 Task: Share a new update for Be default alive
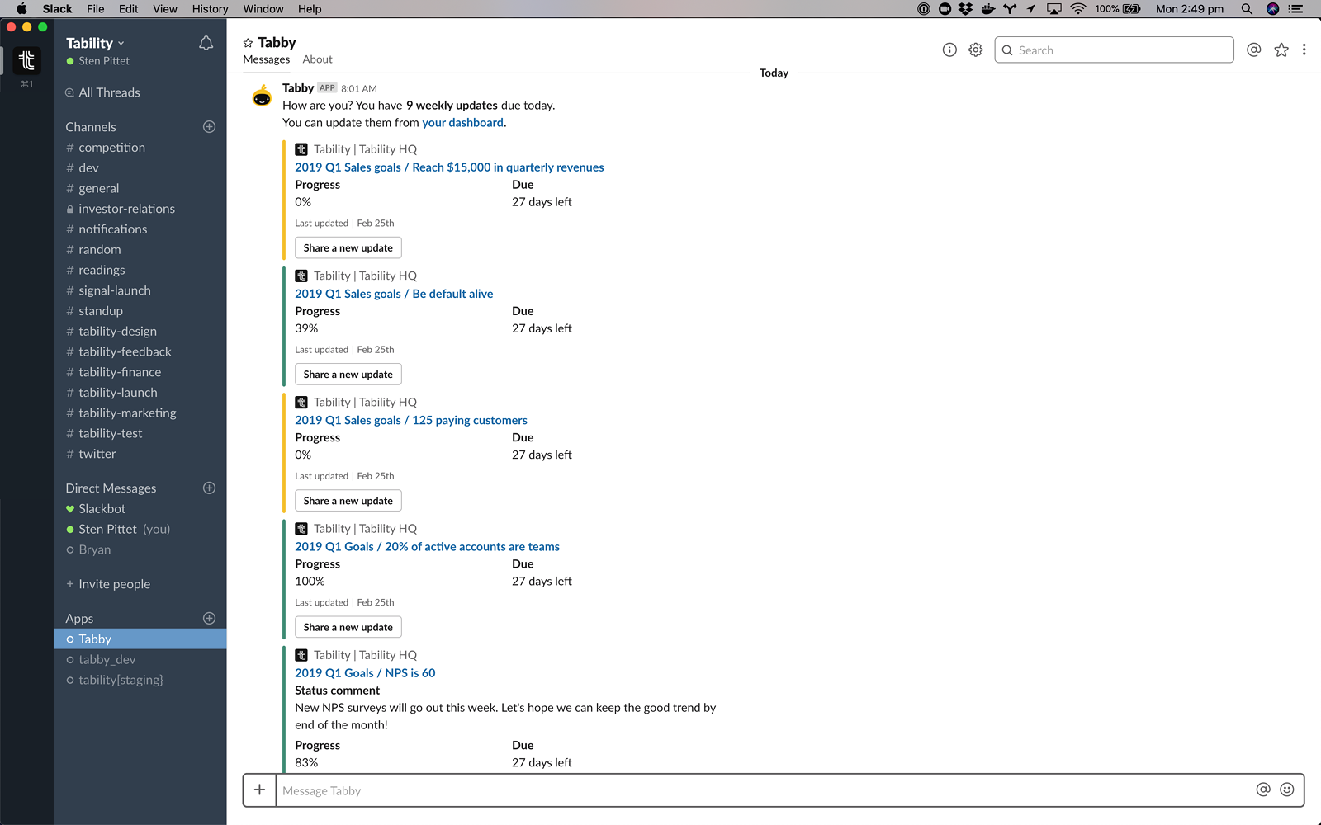pyautogui.click(x=348, y=375)
